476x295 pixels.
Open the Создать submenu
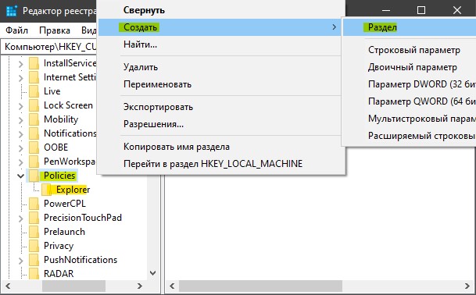[220, 27]
